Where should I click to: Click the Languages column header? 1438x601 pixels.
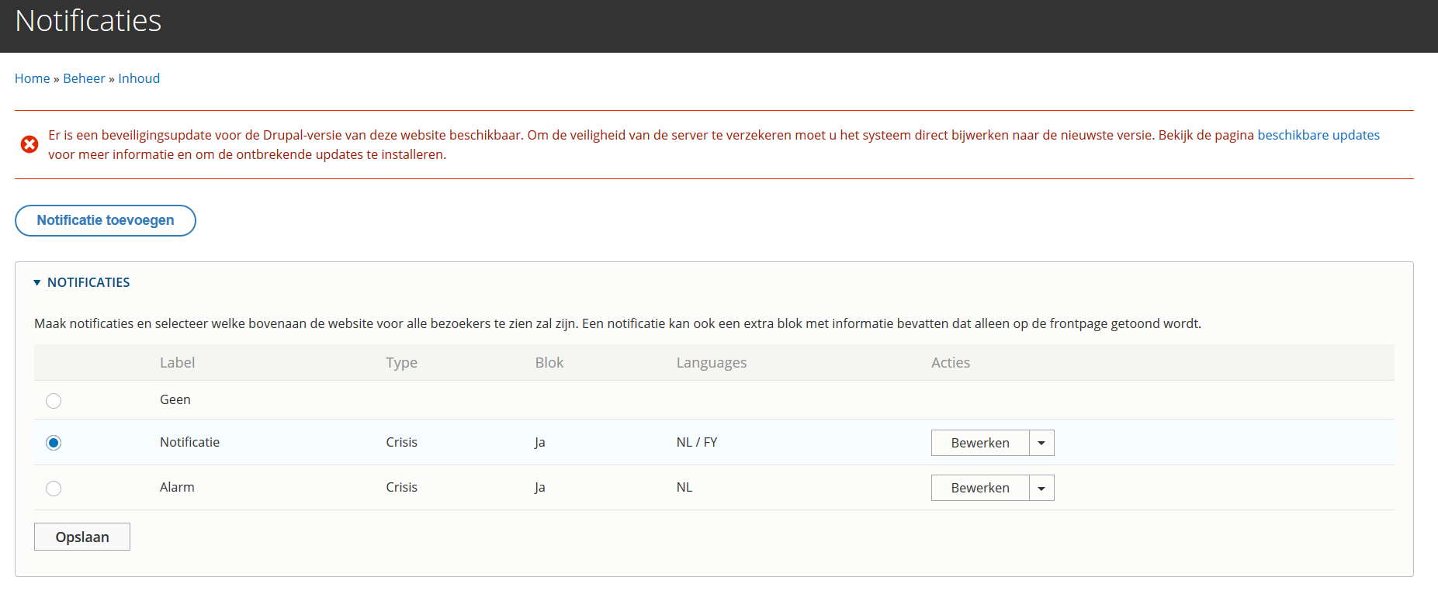(x=711, y=363)
